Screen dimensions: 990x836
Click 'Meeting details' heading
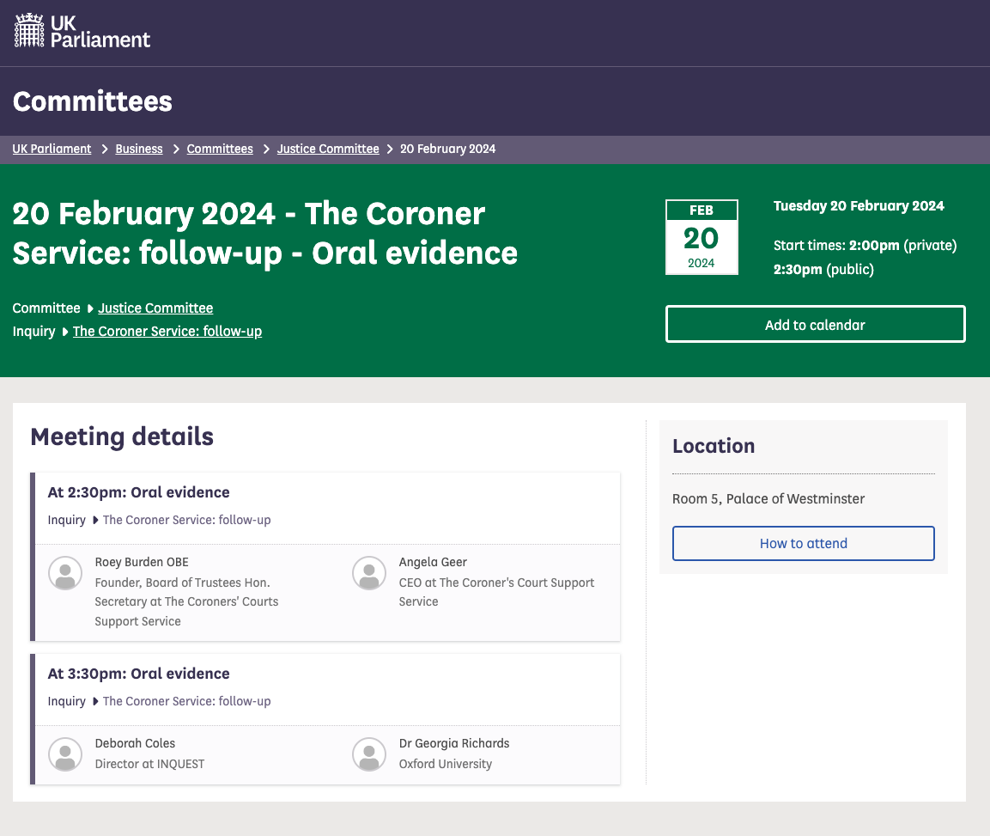[x=122, y=436]
